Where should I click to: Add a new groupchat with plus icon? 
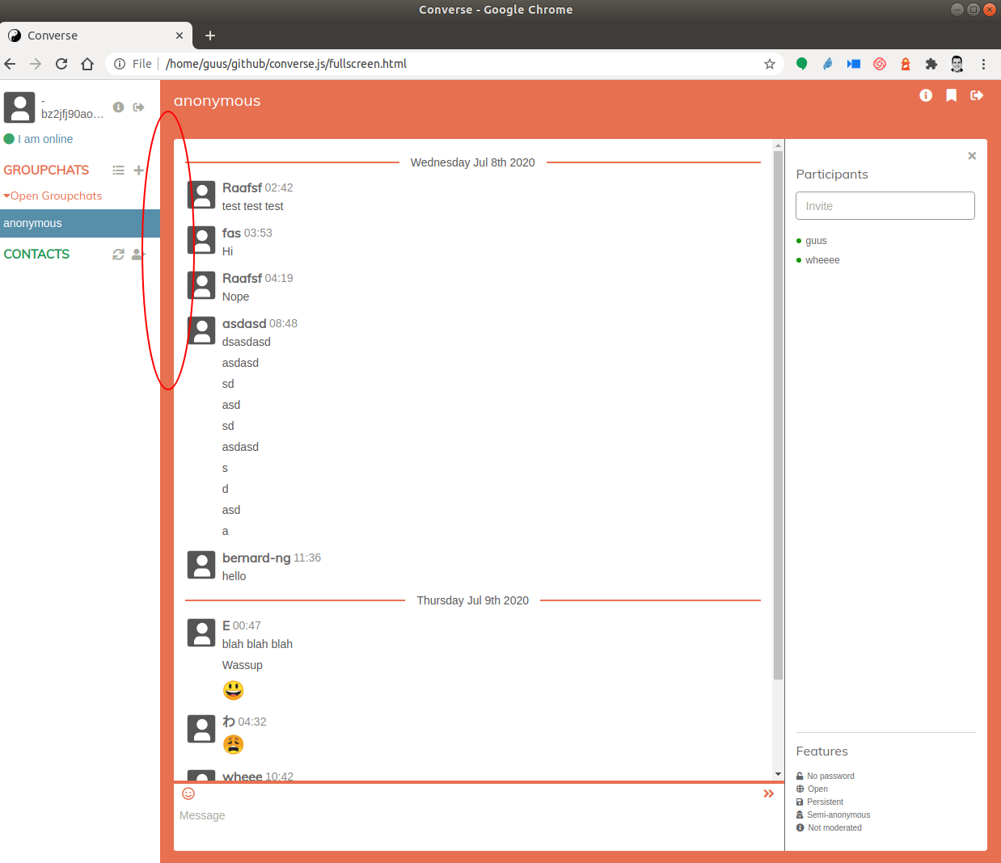139,170
